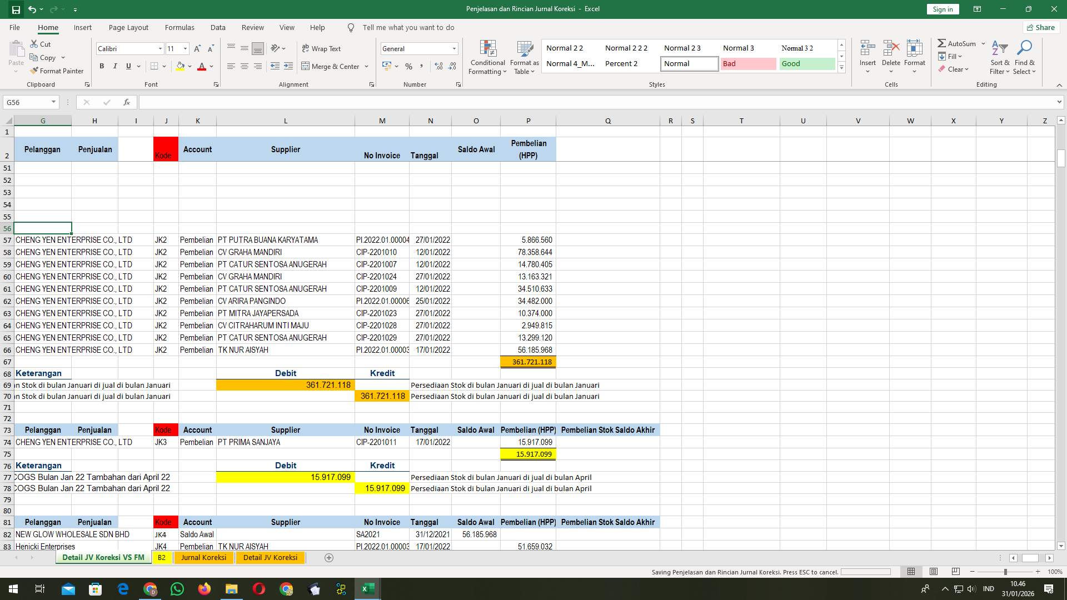Apply the Percent Style to selection

409,66
